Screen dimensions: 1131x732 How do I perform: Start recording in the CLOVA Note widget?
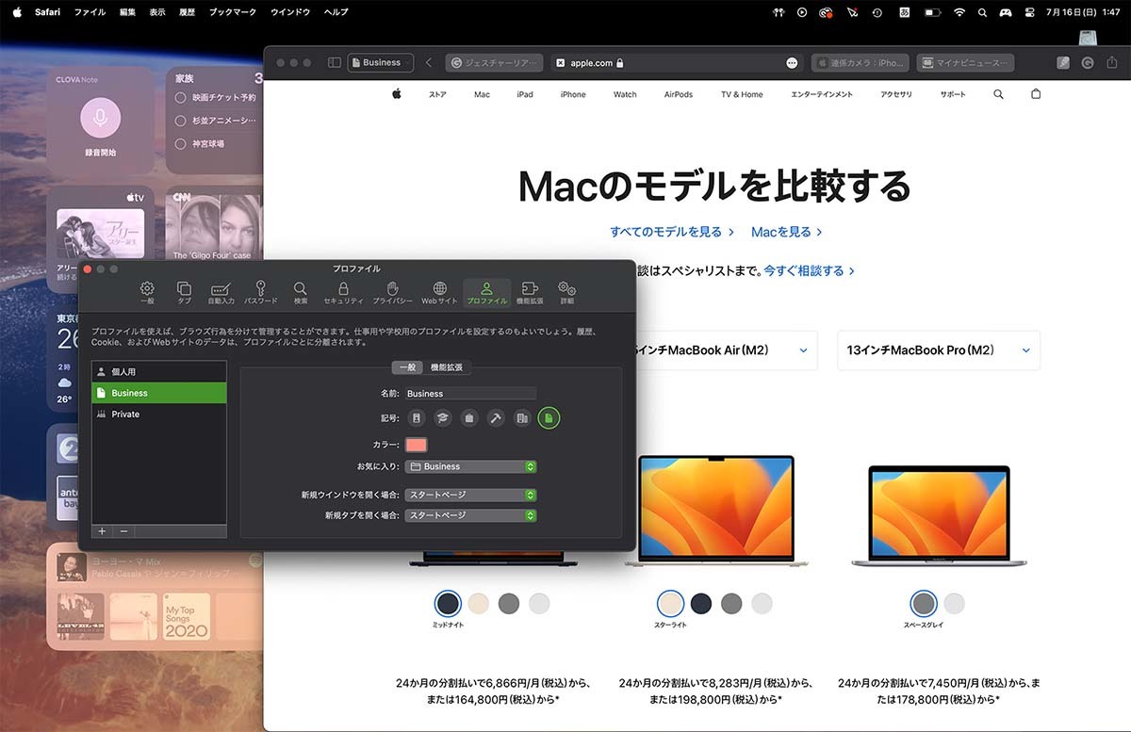[x=100, y=118]
